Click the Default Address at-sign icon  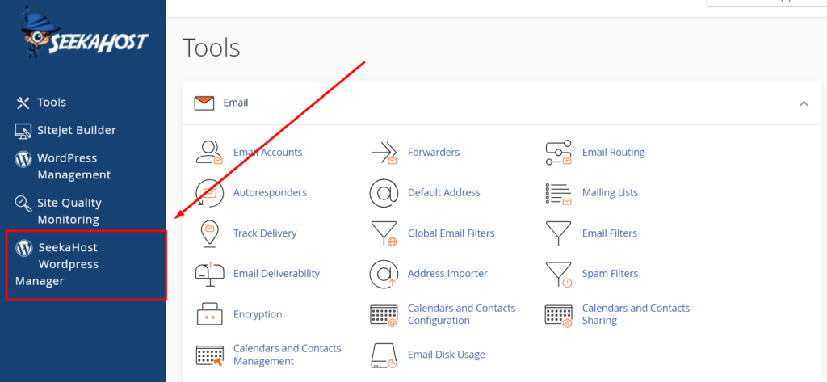point(384,193)
